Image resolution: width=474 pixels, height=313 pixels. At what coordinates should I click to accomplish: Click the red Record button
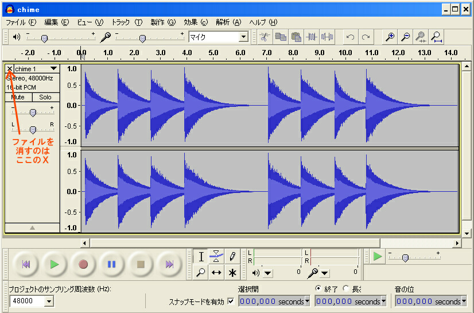tap(83, 265)
